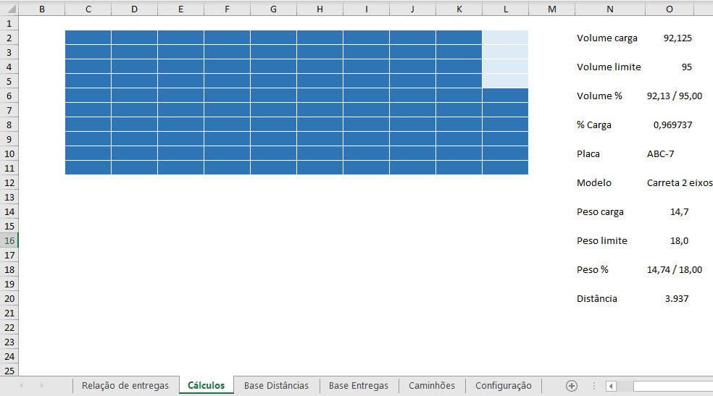Click dark blue cell L6
The width and height of the screenshot is (713, 396).
click(506, 96)
